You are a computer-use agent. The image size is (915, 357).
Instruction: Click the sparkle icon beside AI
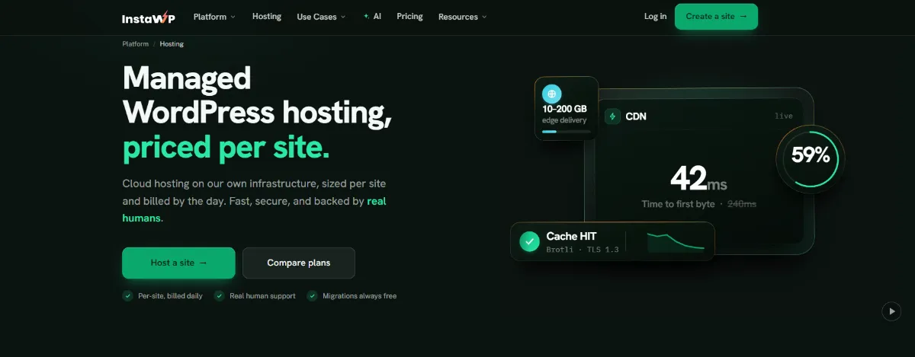pos(367,16)
